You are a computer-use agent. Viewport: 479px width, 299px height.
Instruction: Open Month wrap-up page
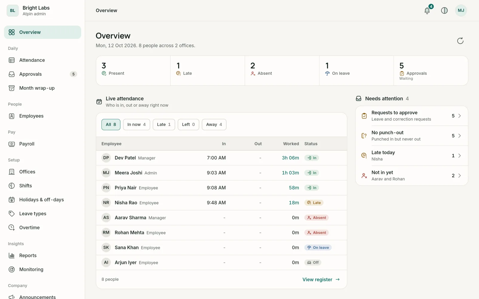[43, 88]
